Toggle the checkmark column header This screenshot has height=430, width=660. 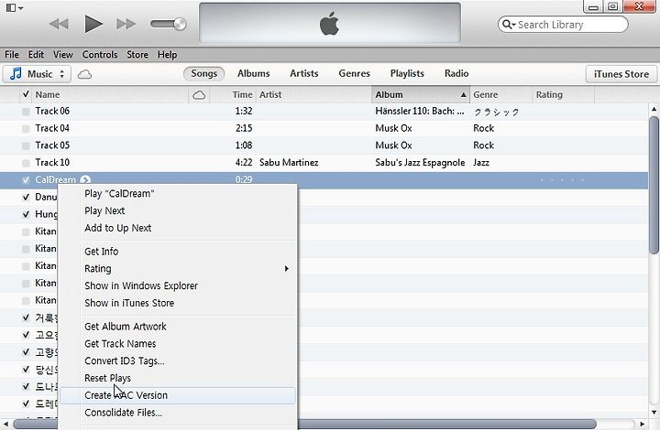(x=26, y=94)
